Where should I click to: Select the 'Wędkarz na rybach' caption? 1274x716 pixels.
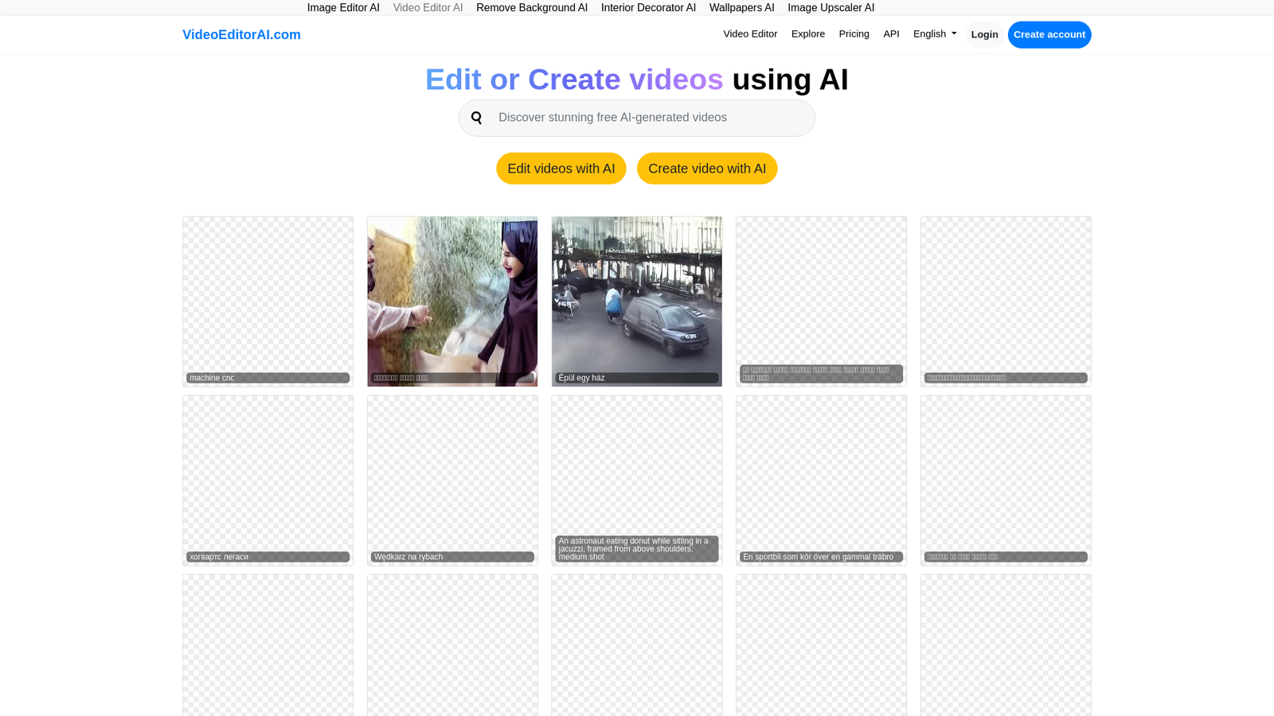pyautogui.click(x=452, y=557)
